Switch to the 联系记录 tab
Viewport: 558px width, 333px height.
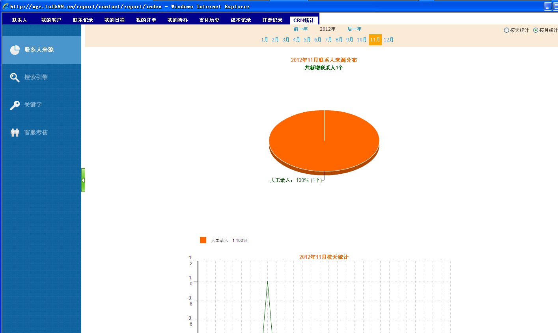(x=83, y=20)
